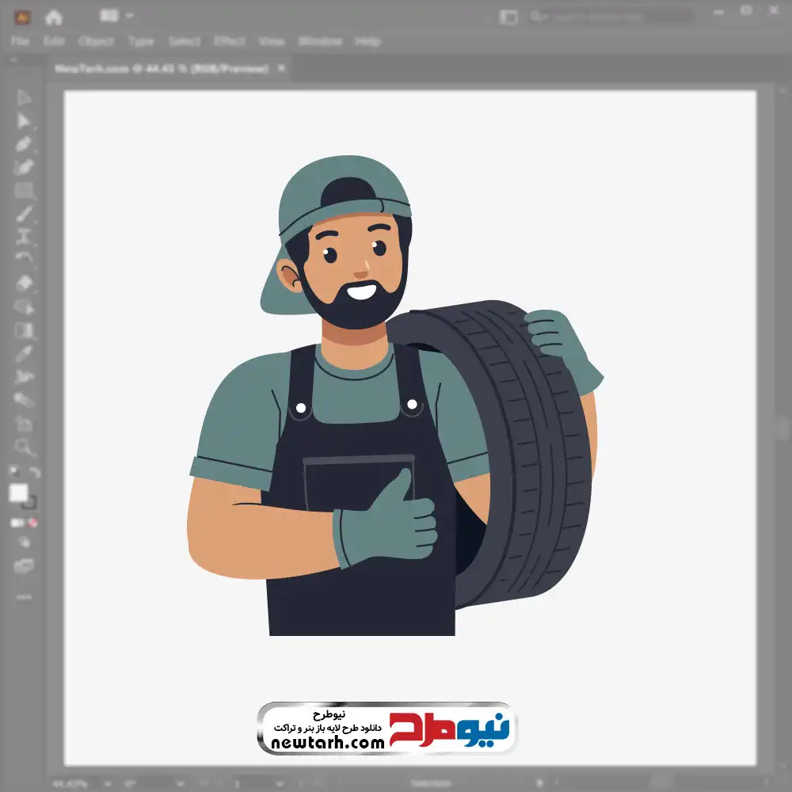The height and width of the screenshot is (792, 792).
Task: Set the None color mode
Action: (34, 523)
